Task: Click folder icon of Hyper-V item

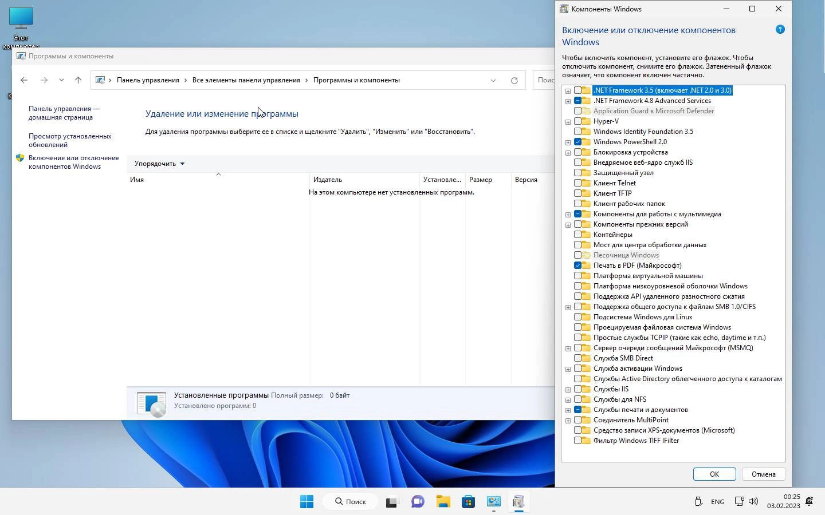Action: [x=586, y=121]
